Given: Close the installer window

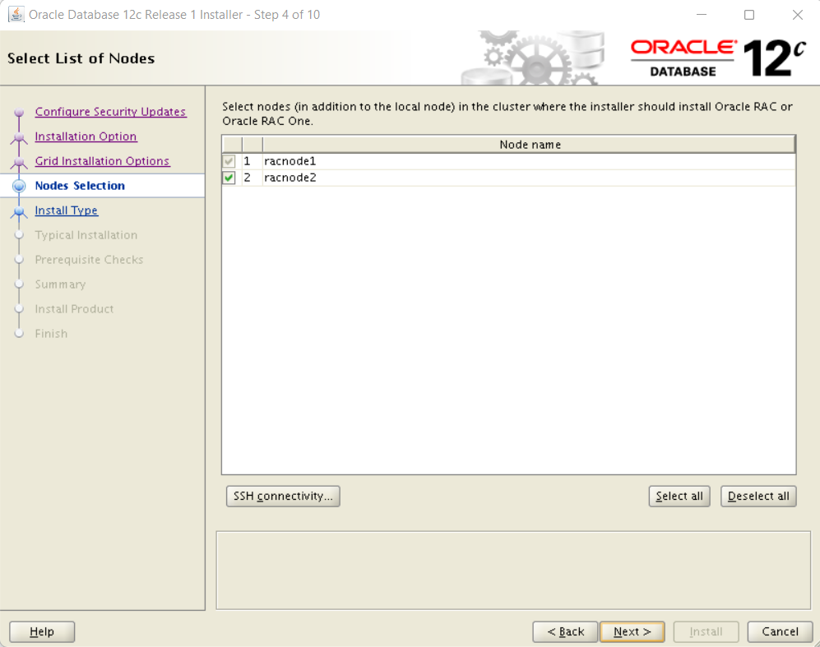Looking at the screenshot, I should click(797, 15).
